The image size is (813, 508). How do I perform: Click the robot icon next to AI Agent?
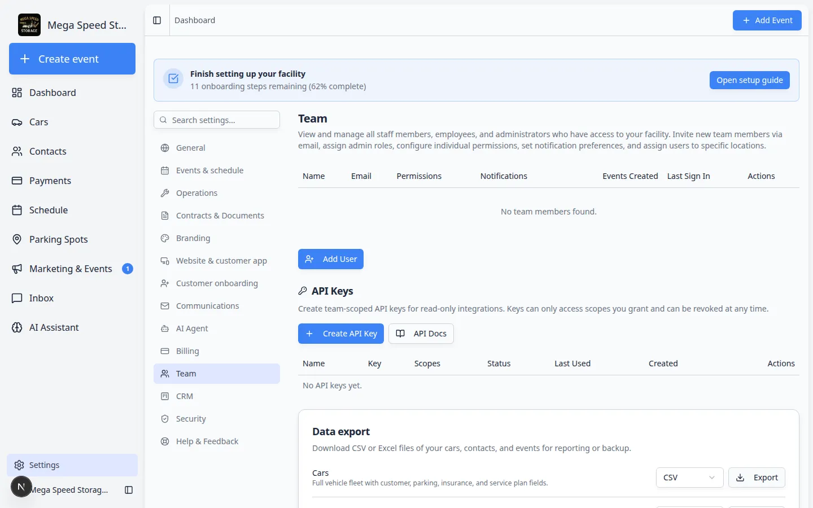[165, 329]
